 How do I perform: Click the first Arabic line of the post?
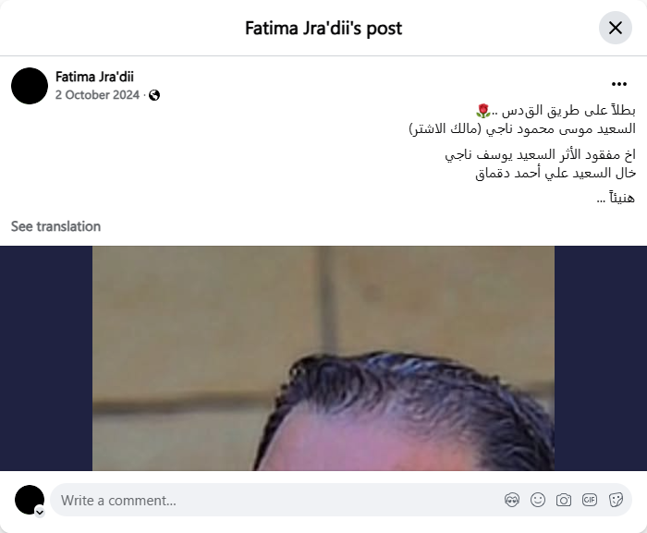point(555,111)
